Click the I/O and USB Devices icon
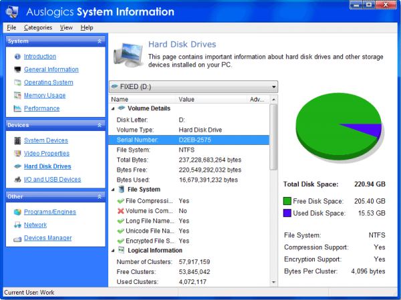Screen dimensions: 401x300 [x=17, y=180]
